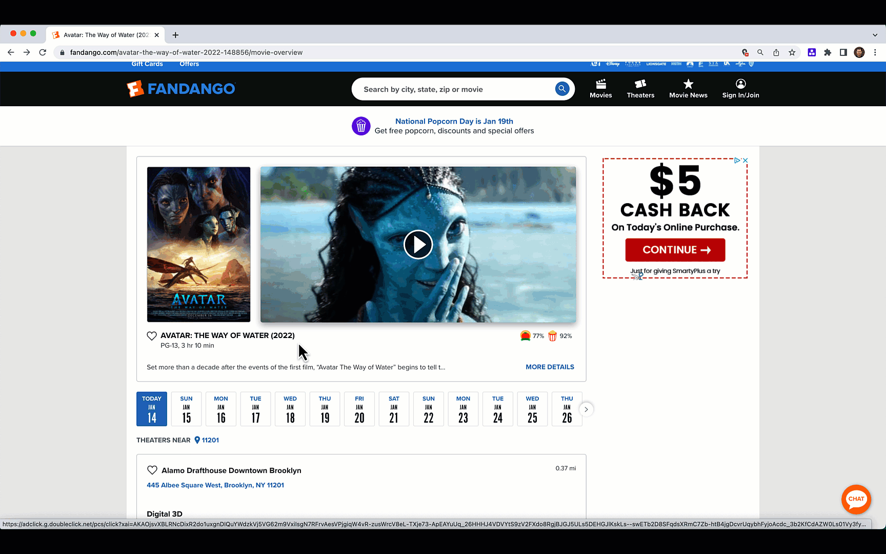Select Sat Jan 21 showtimes date

point(394,409)
